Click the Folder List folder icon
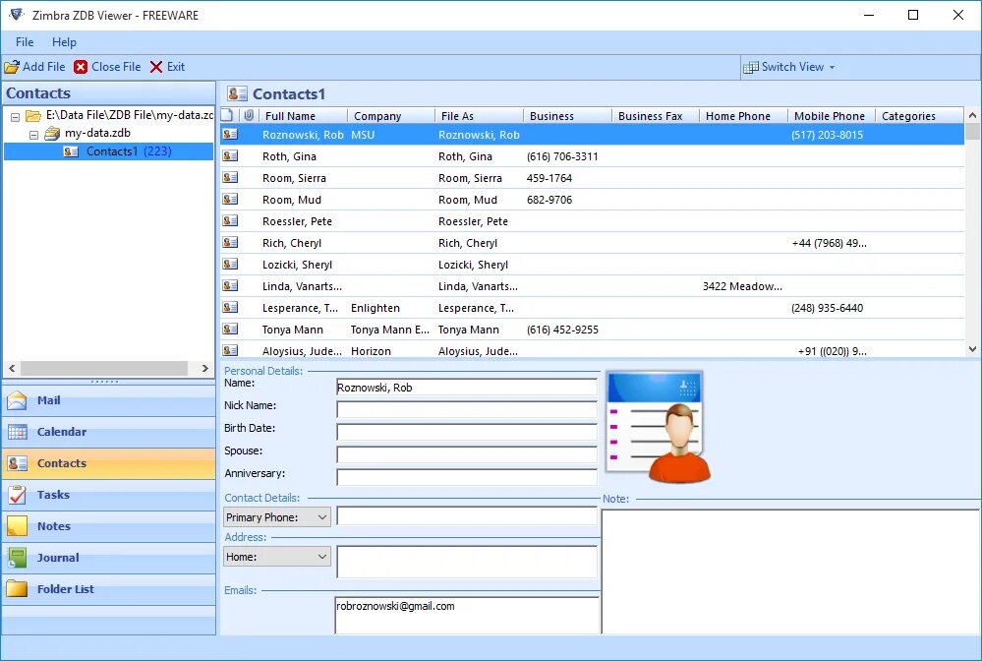This screenshot has height=661, width=982. coord(17,589)
